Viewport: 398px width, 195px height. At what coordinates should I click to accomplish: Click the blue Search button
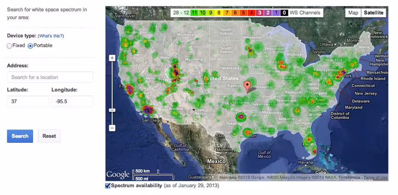[20, 136]
